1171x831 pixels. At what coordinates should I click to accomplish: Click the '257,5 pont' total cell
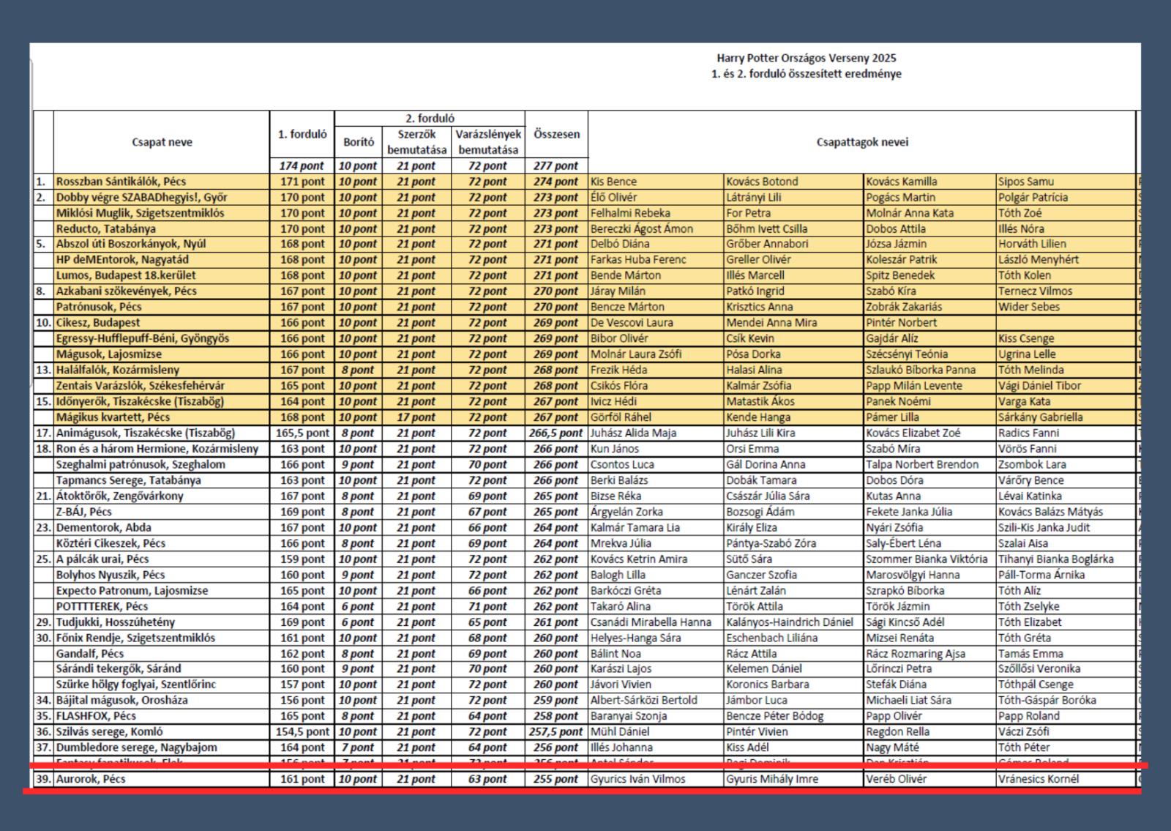click(556, 731)
